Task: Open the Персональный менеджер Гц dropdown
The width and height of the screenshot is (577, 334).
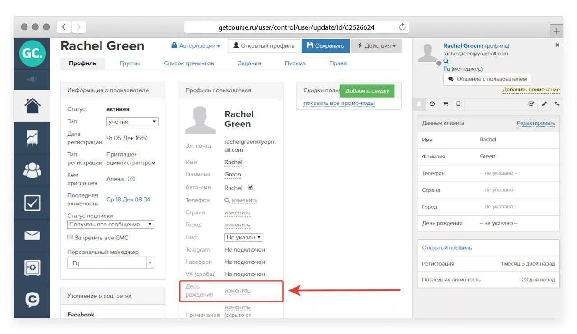Action: pos(111,263)
